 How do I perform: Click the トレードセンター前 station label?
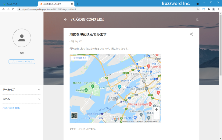(x=92, y=118)
